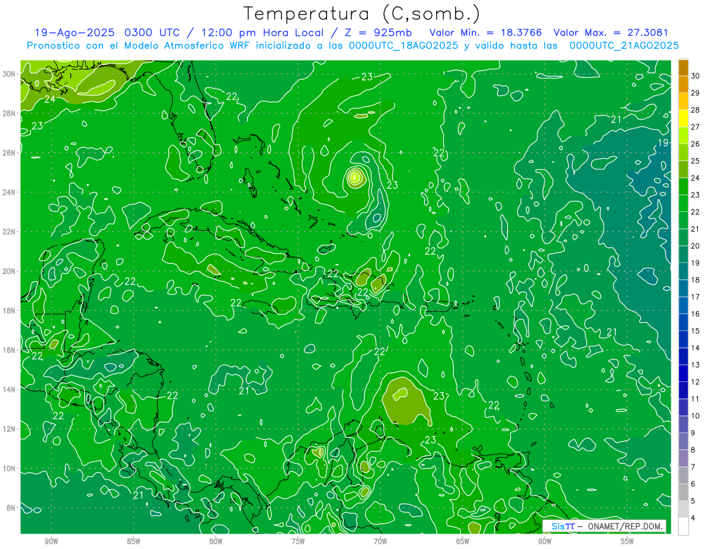Click the teal color scale segment between 18 and 19
This screenshot has width=711, height=549.
[683, 271]
